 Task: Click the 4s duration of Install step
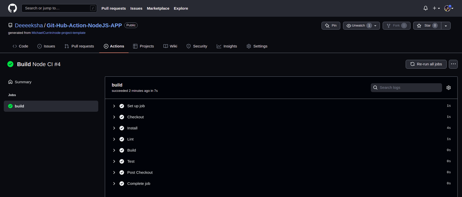[x=449, y=128]
